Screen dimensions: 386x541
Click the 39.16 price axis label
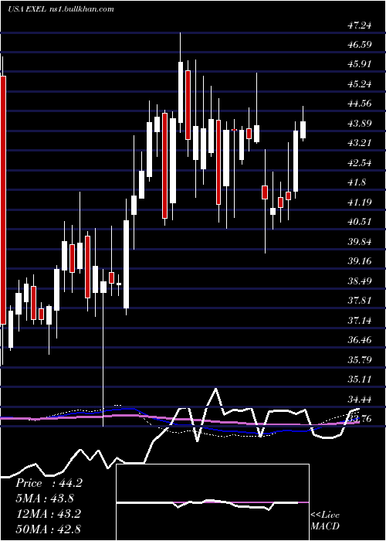pos(360,261)
